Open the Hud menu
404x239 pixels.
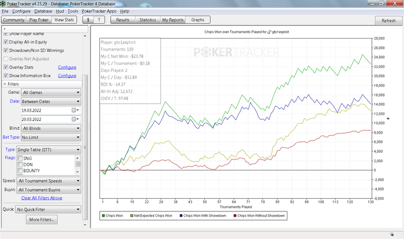tap(60, 12)
